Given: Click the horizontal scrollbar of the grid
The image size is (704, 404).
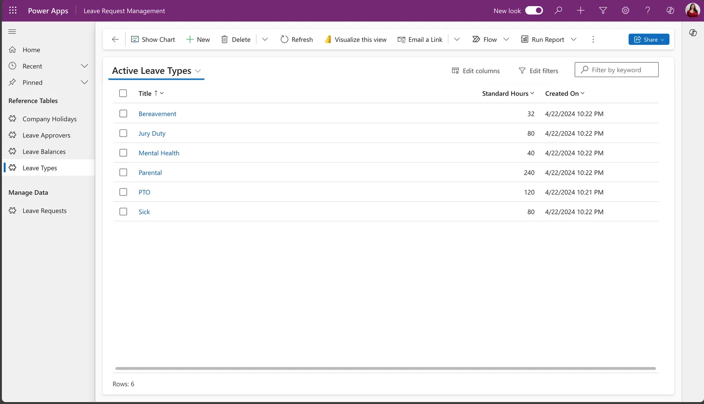Looking at the screenshot, I should coord(385,368).
